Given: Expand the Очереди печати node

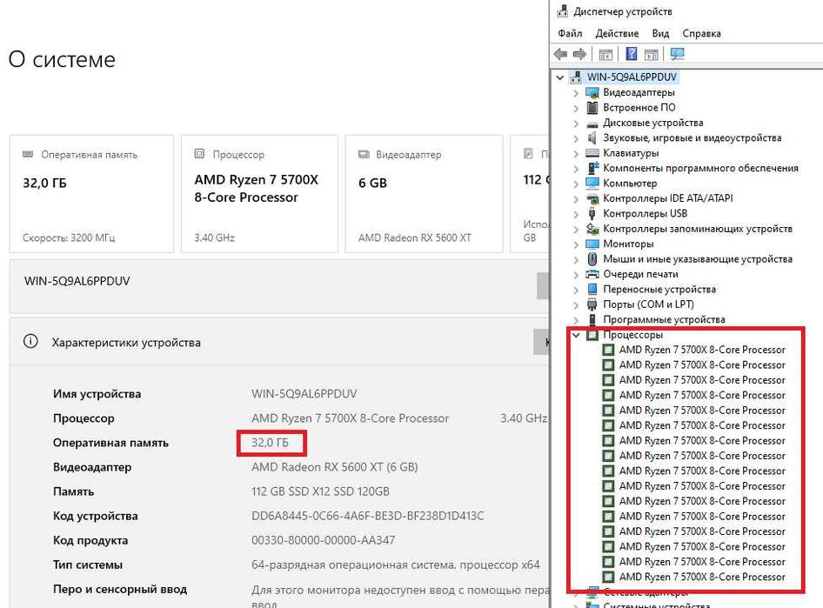Looking at the screenshot, I should pos(576,275).
